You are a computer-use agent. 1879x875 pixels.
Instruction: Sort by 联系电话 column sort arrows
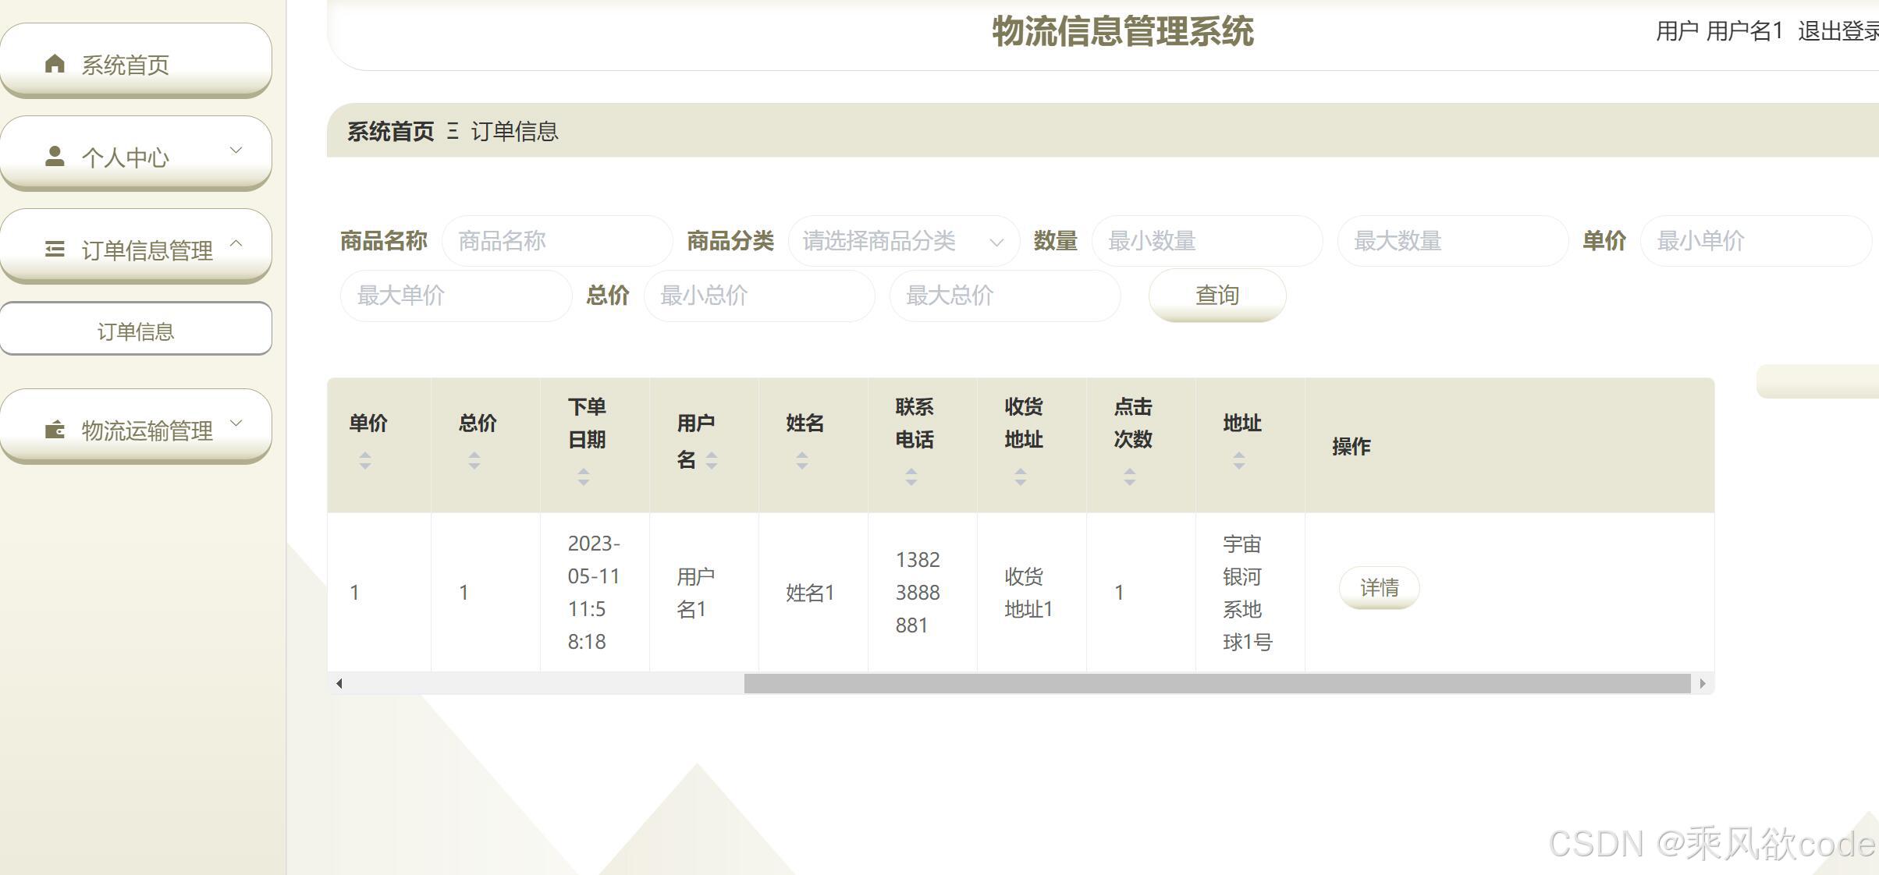pos(911,477)
